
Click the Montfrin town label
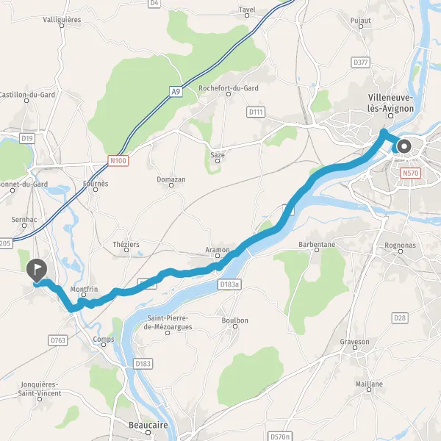point(84,289)
